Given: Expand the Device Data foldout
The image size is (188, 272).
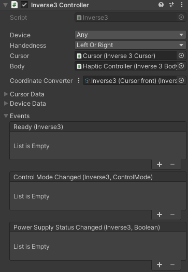Looking at the screenshot, I should (6, 104).
